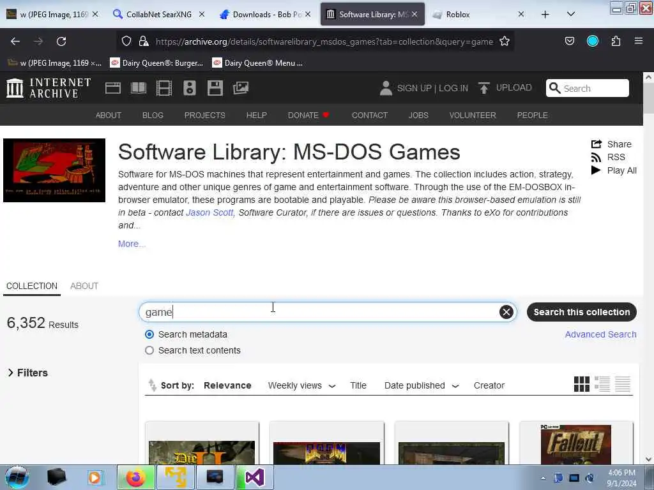Screen dimensions: 654x490
Task: Sort by Title
Action: 358,385
